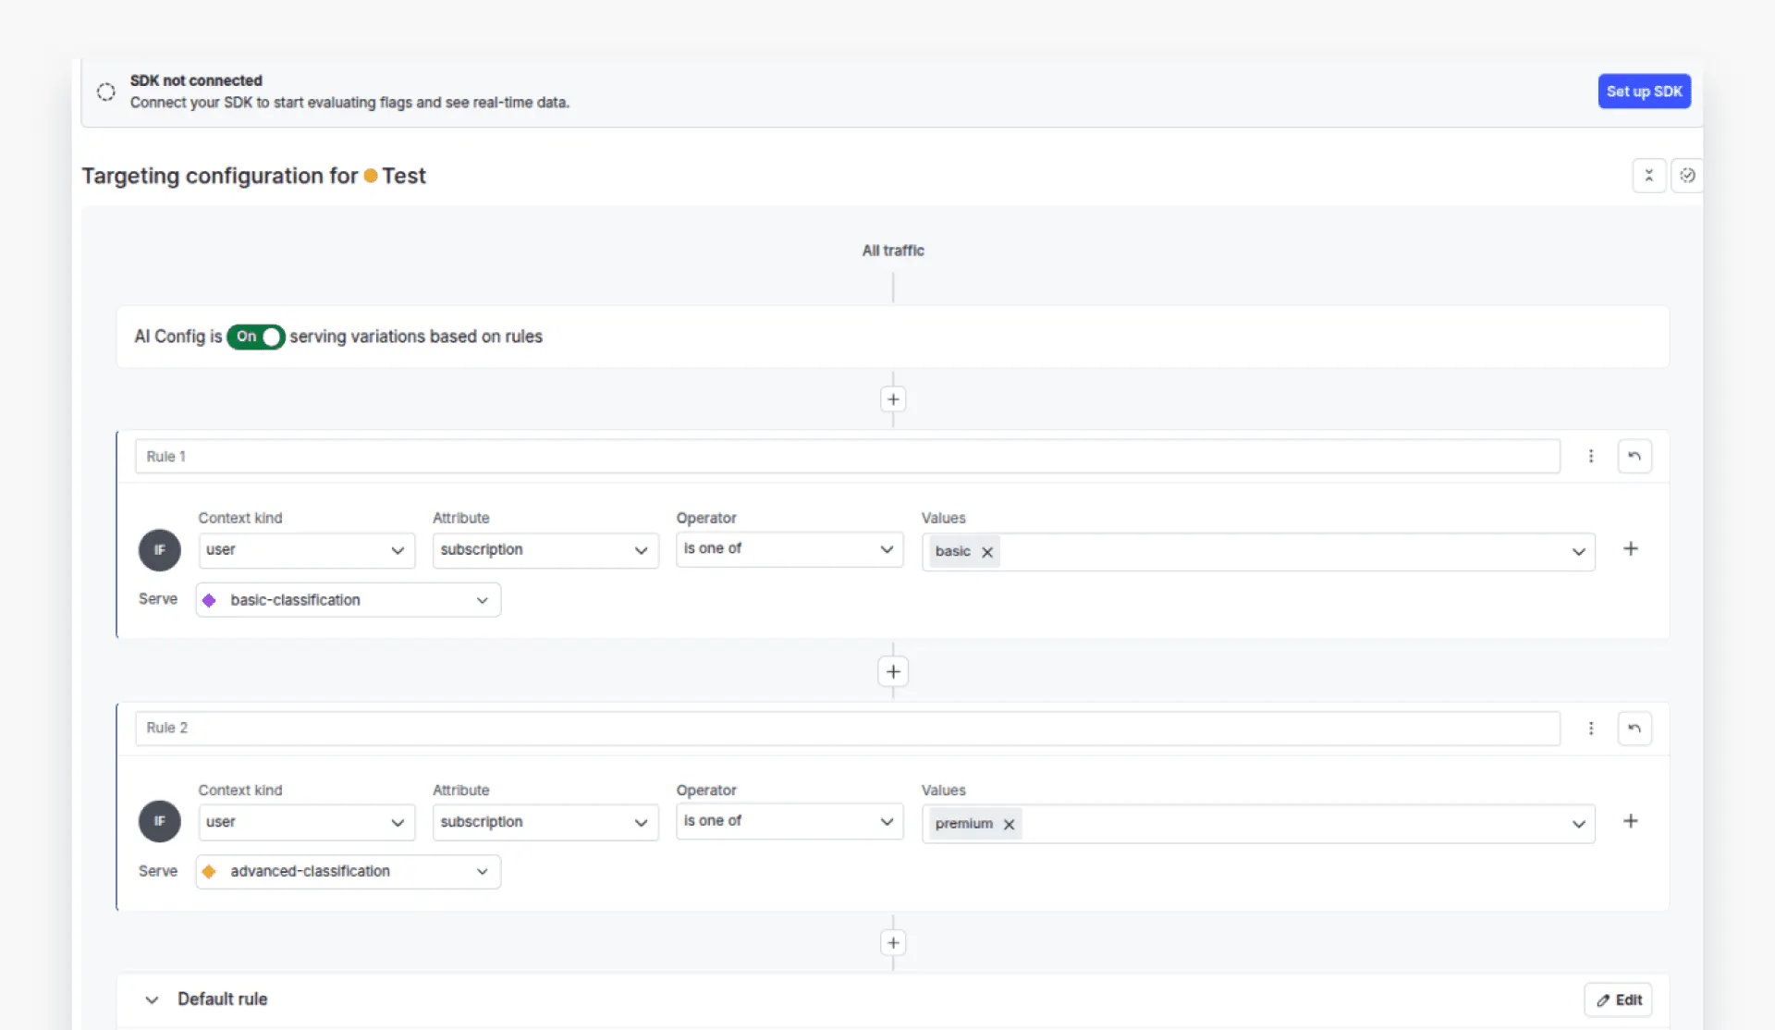The height and width of the screenshot is (1030, 1775).
Task: Open Rule 1 Context kind dropdown
Action: click(306, 550)
